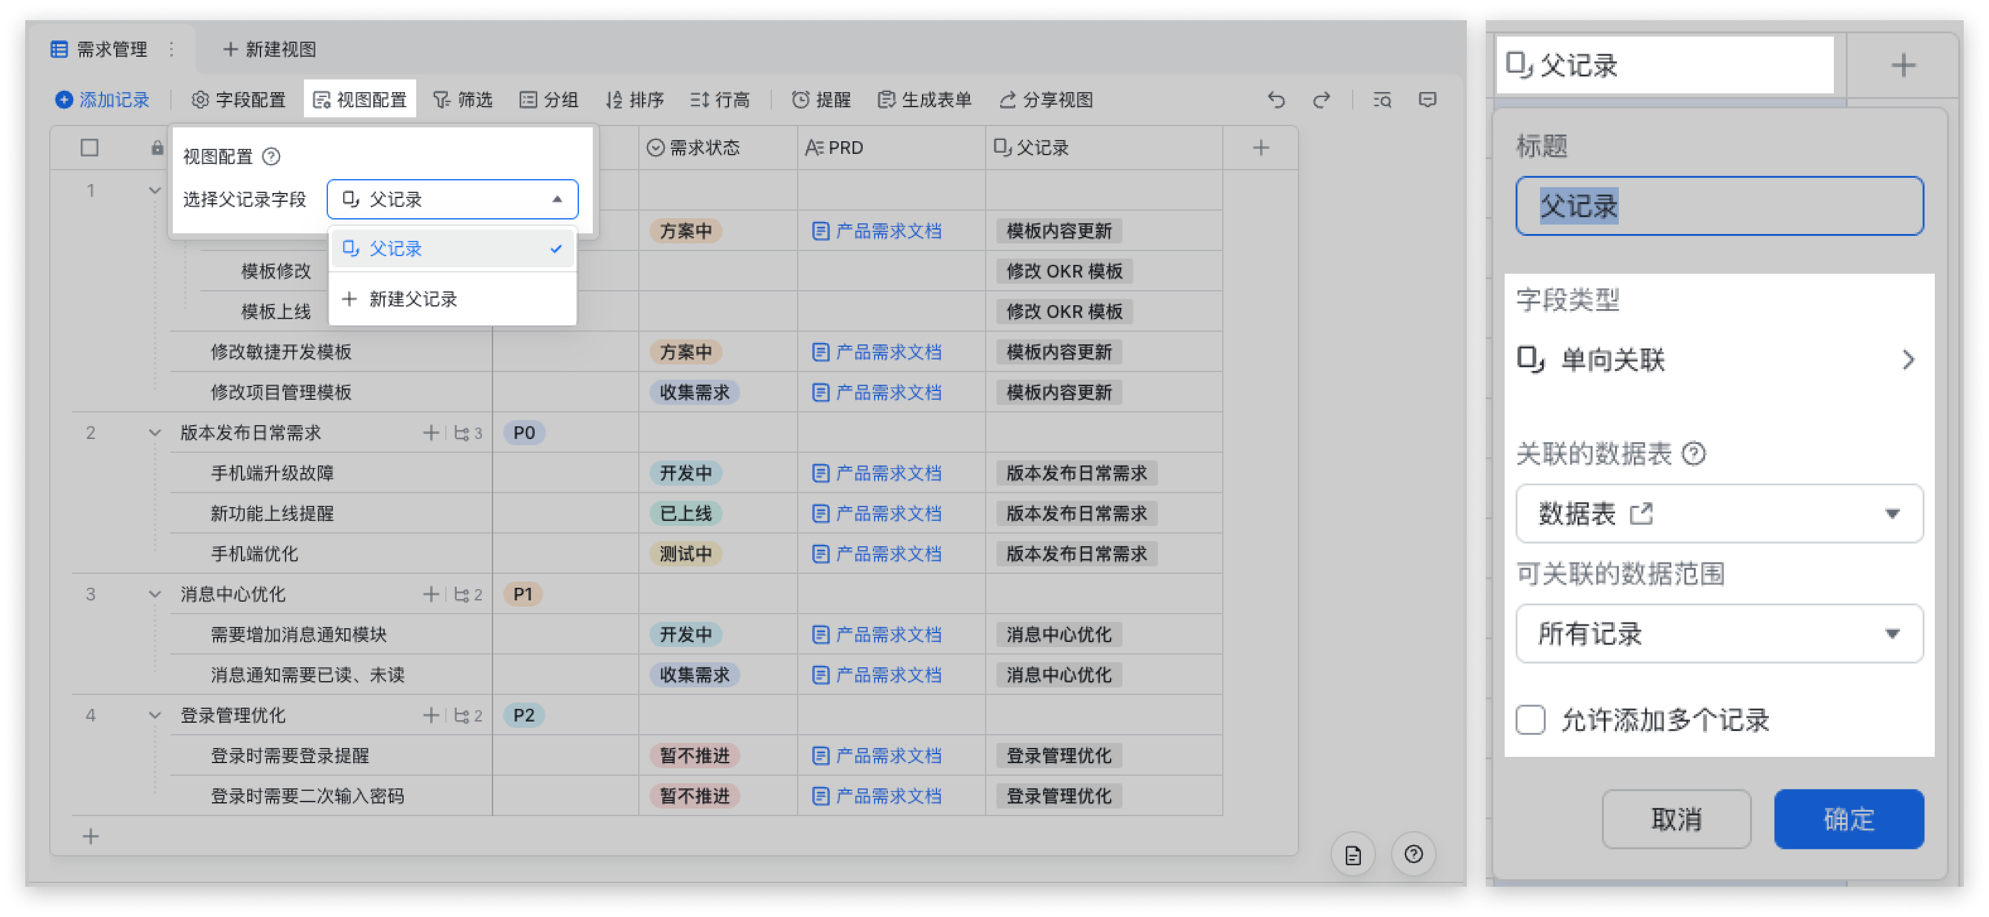Image resolution: width=1989 pixels, height=917 pixels.
Task: Open 字段配置 field settings
Action: tap(238, 100)
